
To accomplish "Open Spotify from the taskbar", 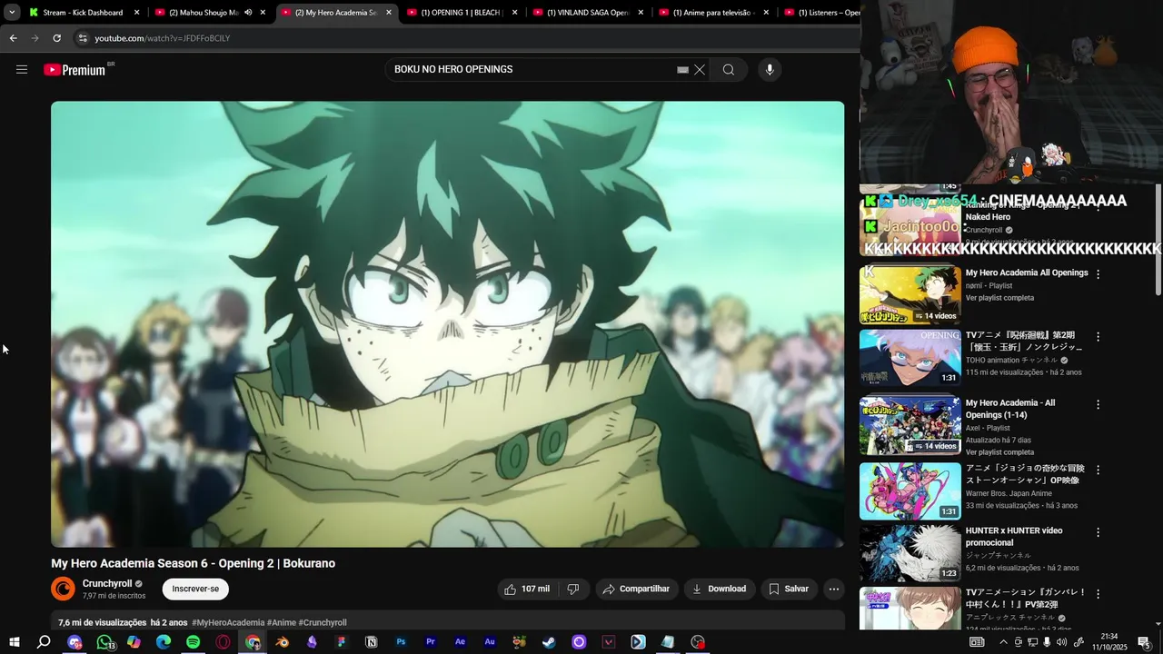I will tap(193, 642).
